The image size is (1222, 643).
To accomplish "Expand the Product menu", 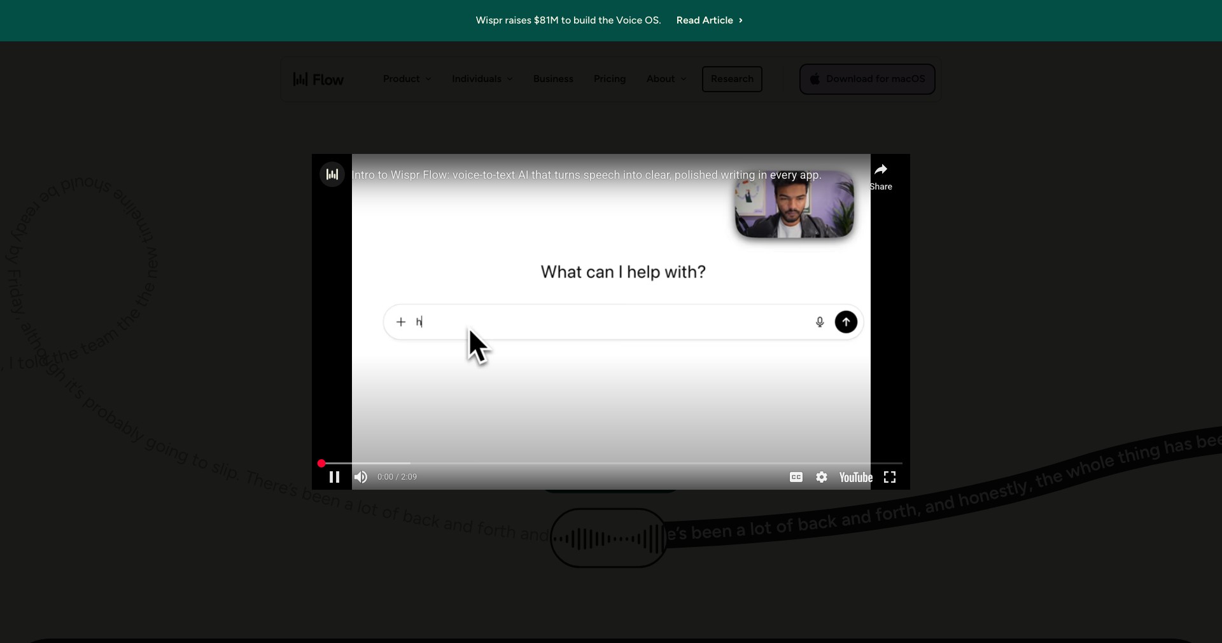I will (x=407, y=79).
